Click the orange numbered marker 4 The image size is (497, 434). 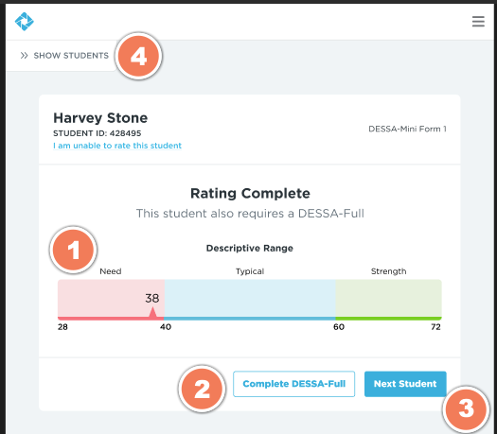coord(138,56)
